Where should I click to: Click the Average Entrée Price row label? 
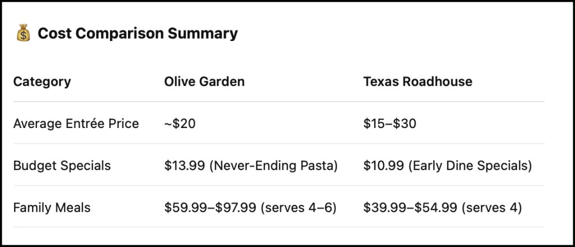[76, 124]
